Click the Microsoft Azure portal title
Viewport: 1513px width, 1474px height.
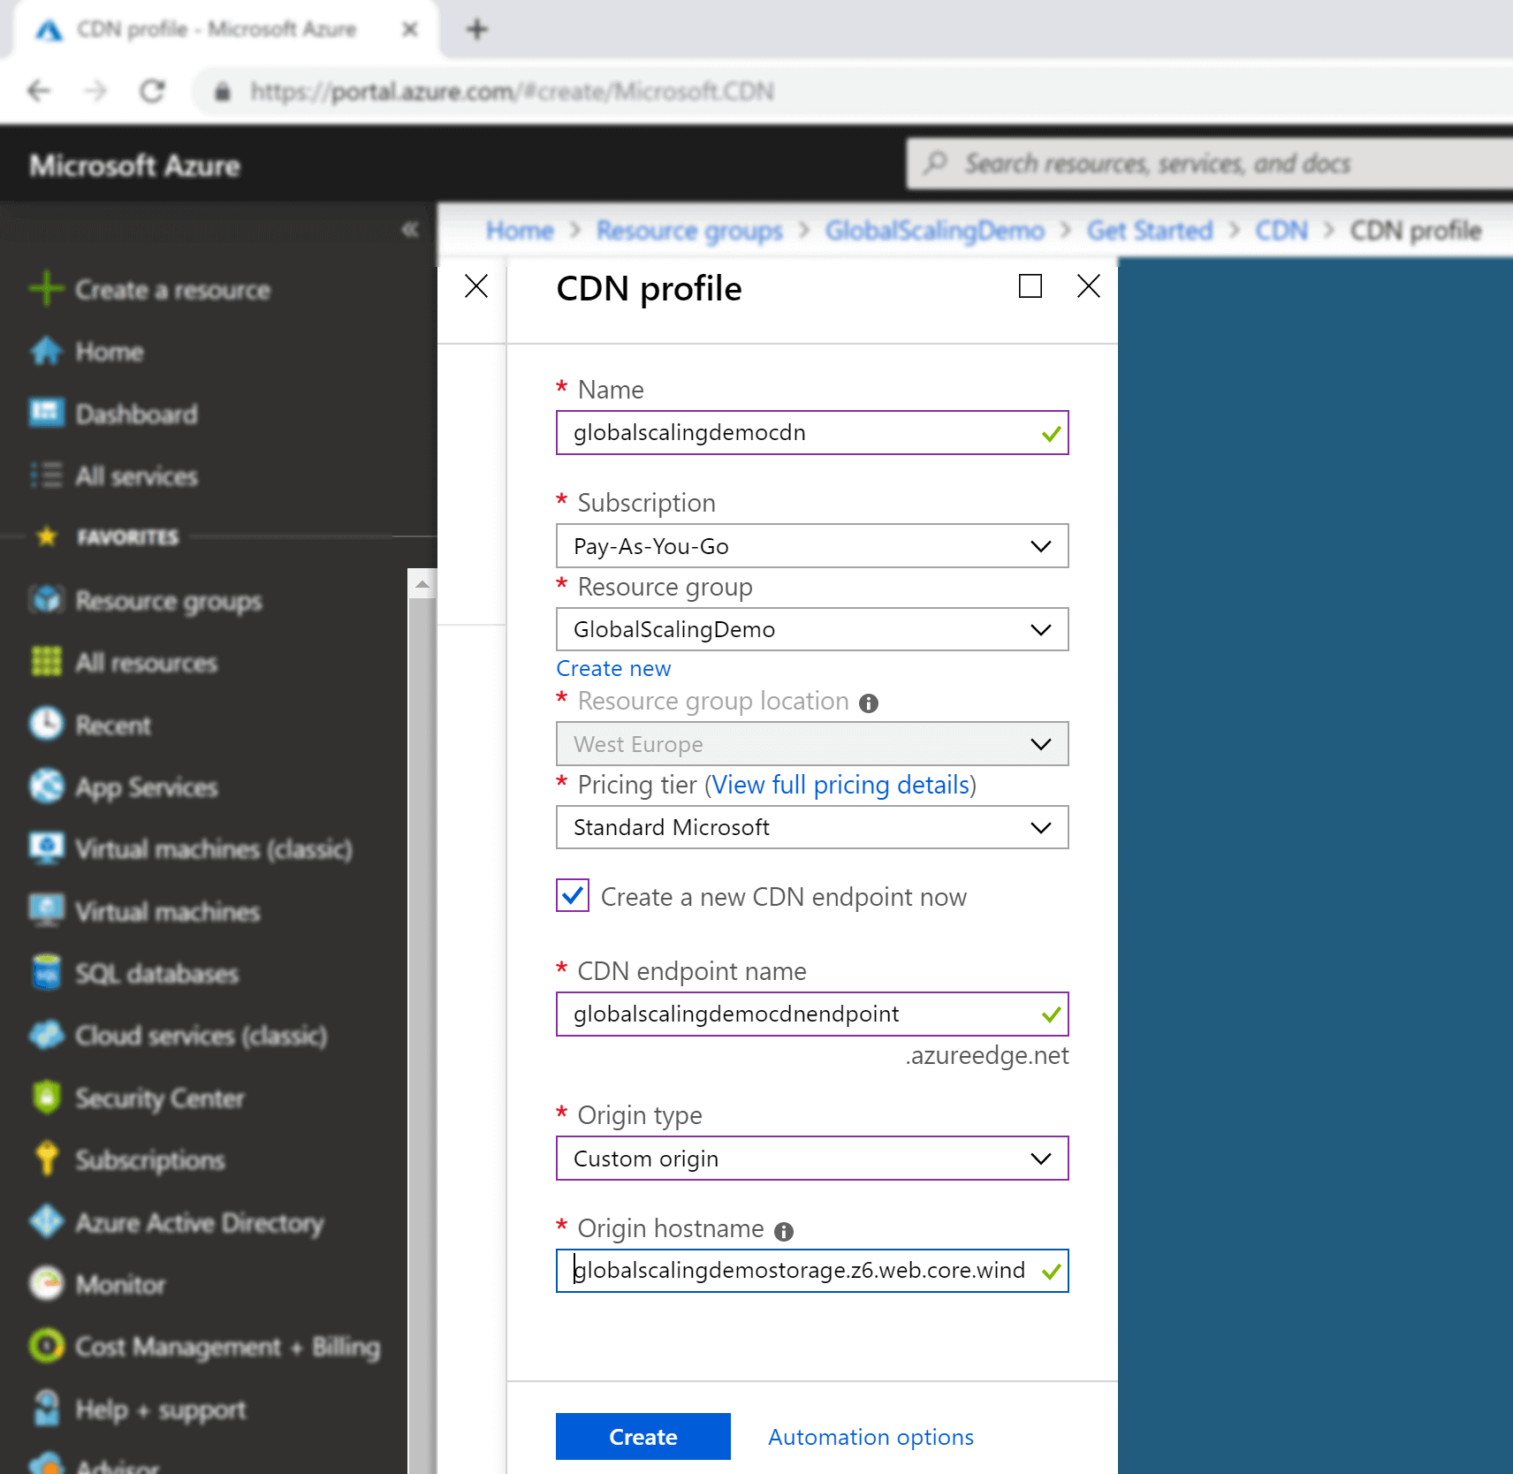point(134,165)
